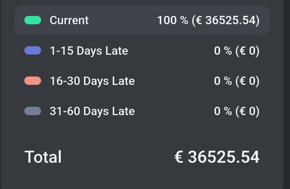Select the 0 % value for 31-60 Days Late
The image size is (290, 189).
pyautogui.click(x=223, y=111)
